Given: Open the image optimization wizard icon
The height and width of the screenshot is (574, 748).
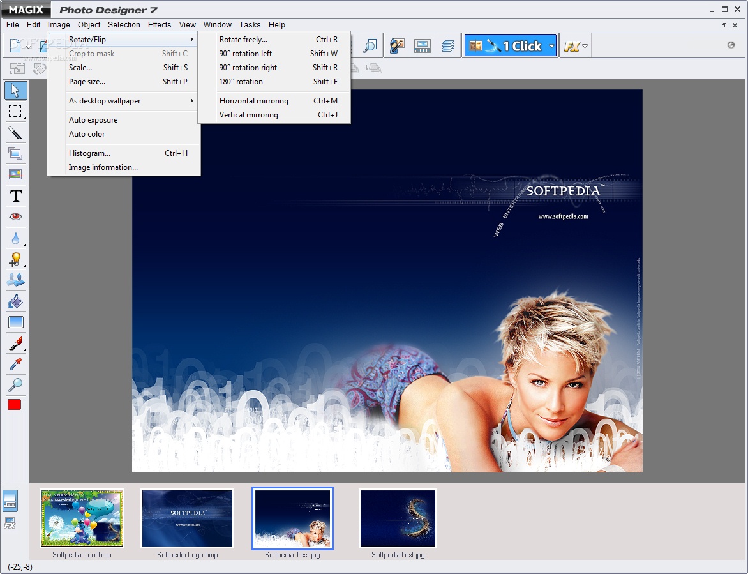Looking at the screenshot, I should (x=397, y=46).
